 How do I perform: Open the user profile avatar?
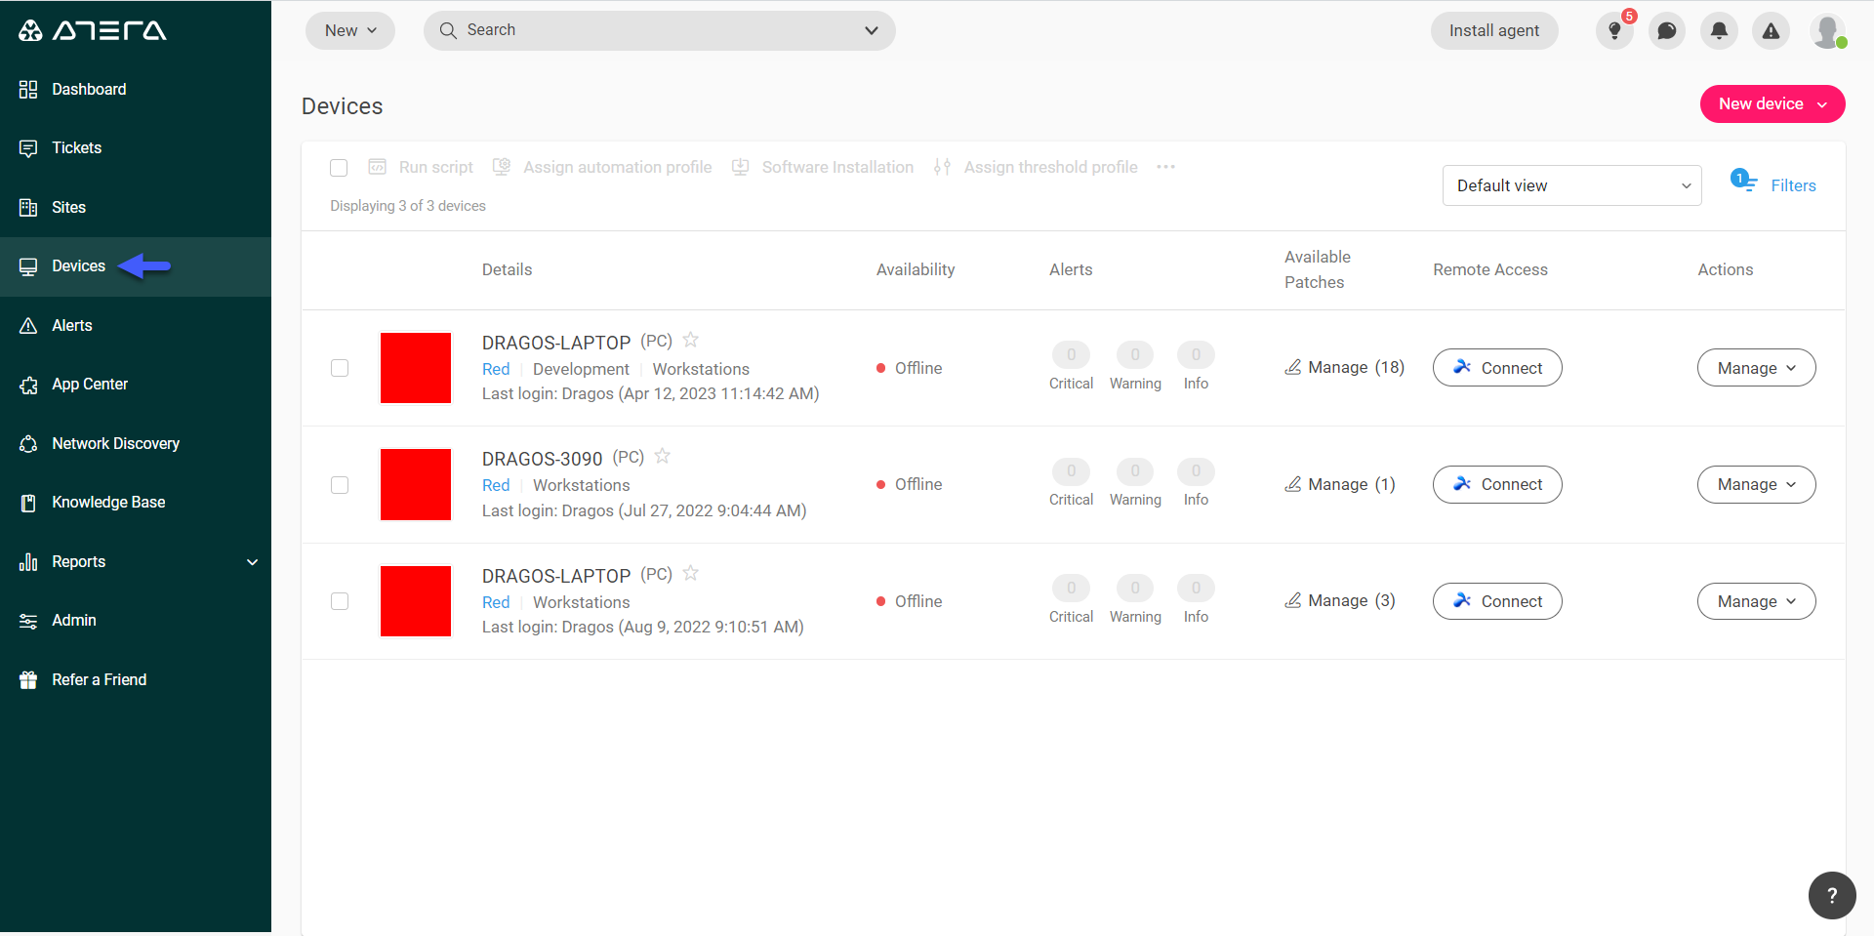(1828, 30)
